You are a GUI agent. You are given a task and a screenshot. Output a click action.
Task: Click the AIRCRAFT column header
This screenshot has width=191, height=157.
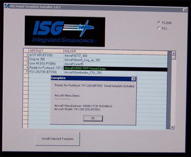click(46, 51)
